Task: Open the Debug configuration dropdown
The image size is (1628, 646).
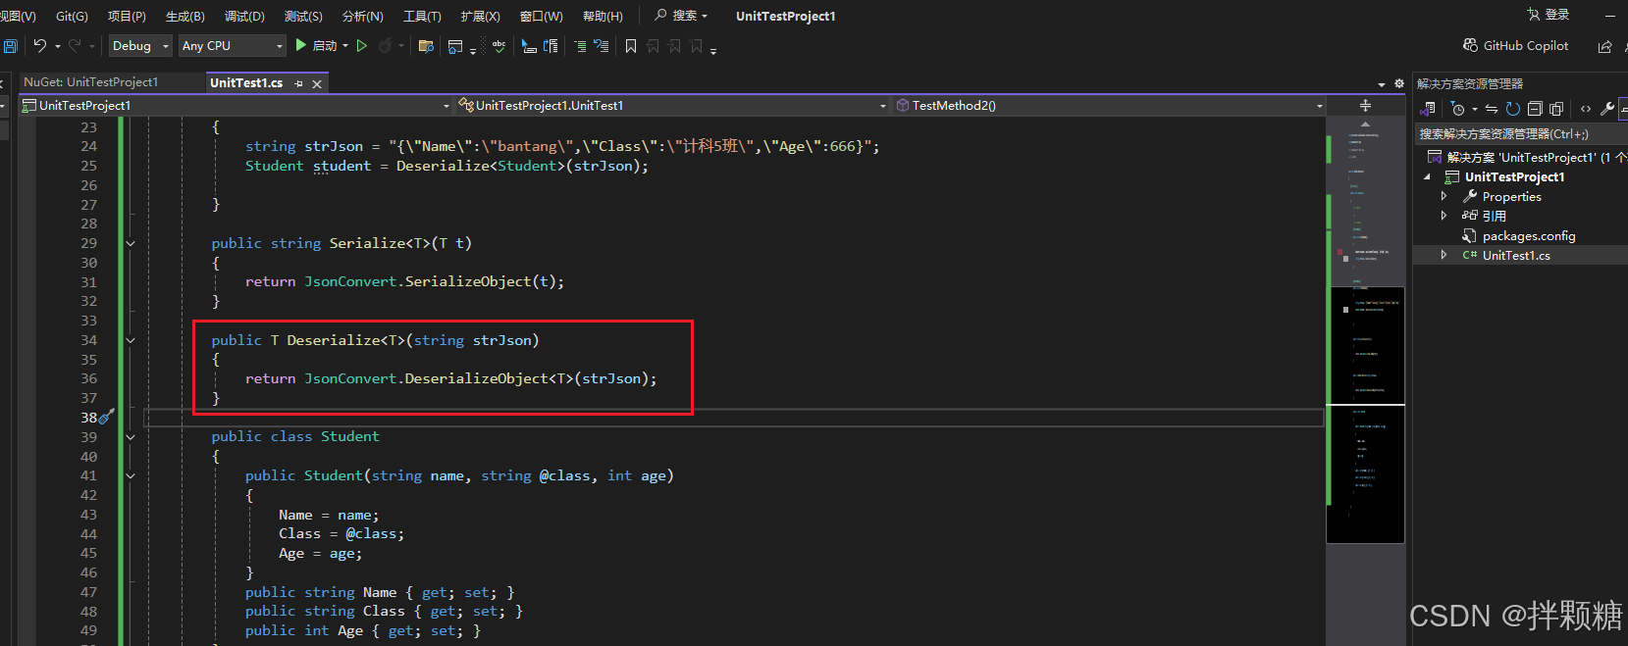Action: pyautogui.click(x=140, y=46)
